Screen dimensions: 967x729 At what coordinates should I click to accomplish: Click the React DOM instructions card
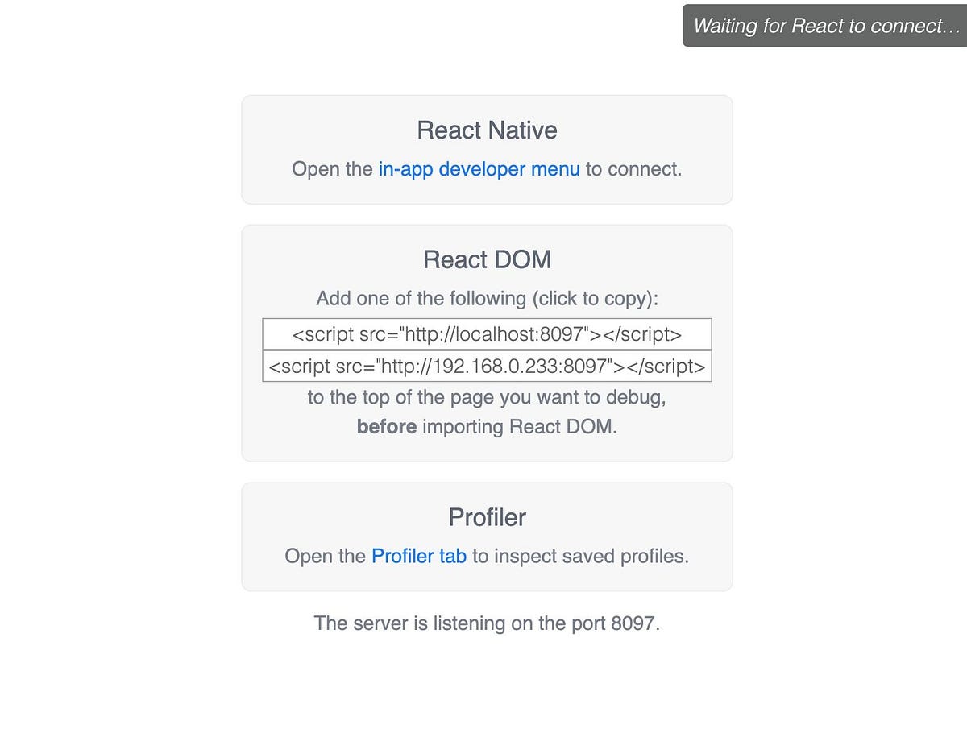click(487, 342)
